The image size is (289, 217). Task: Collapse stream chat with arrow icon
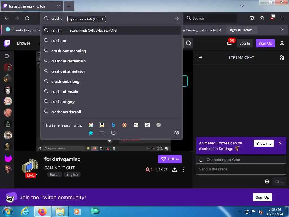coord(200,57)
